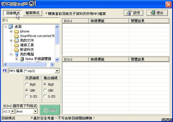
Task: Click tree vertical scrollbar down arrow
Action: click(x=57, y=60)
